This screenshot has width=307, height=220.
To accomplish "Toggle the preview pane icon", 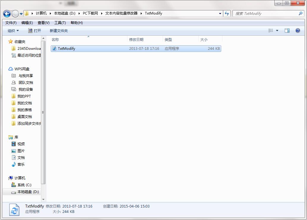I will point(287,31).
